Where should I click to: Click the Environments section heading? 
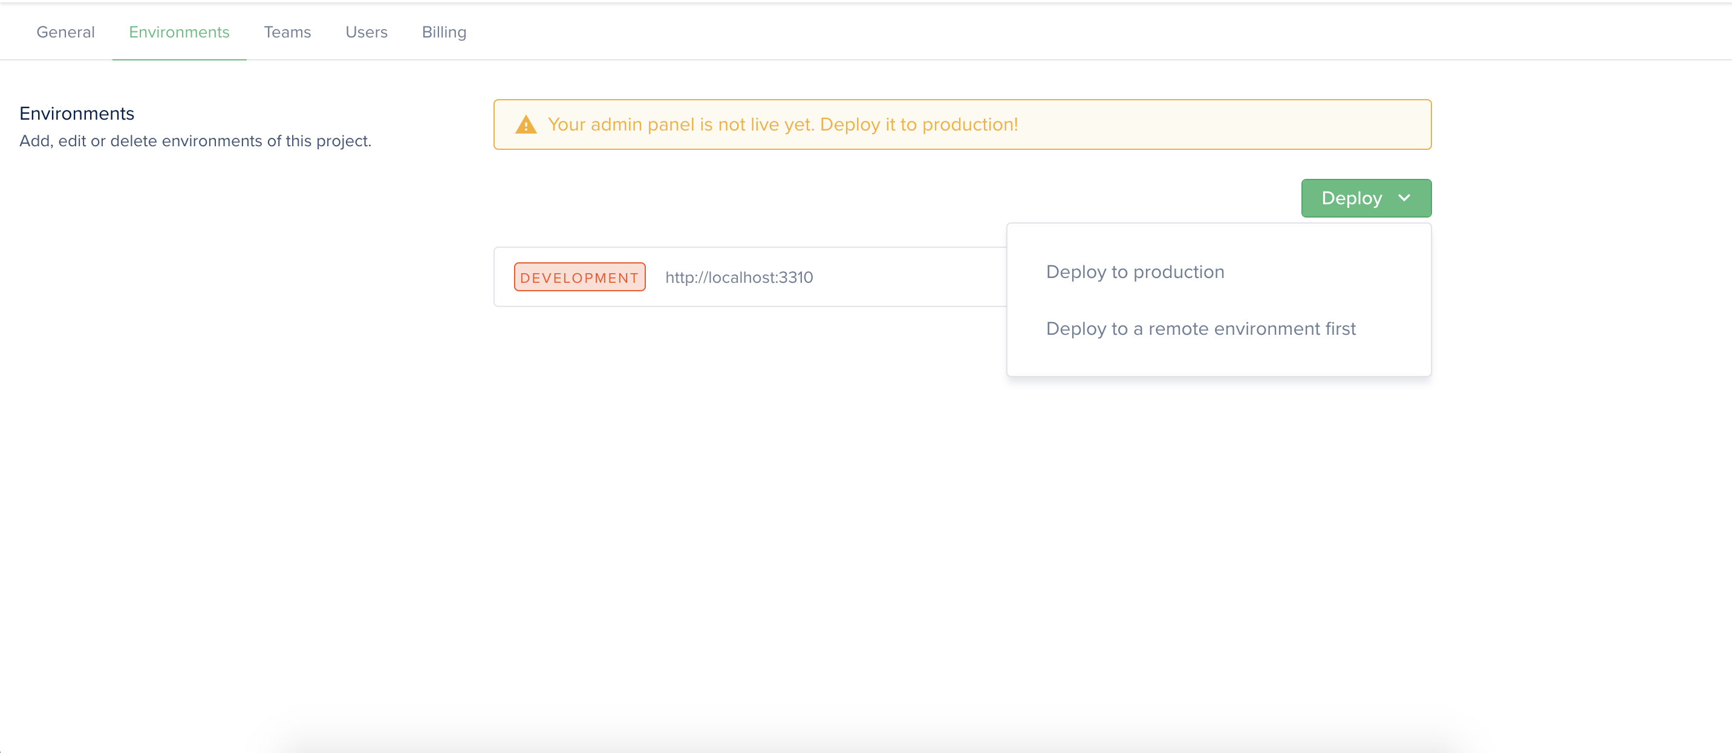point(77,114)
